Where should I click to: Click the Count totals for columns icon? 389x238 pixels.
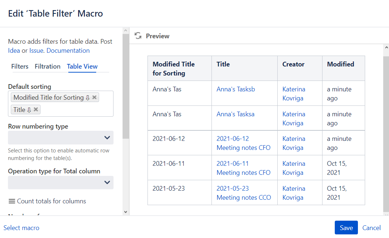click(x=12, y=201)
